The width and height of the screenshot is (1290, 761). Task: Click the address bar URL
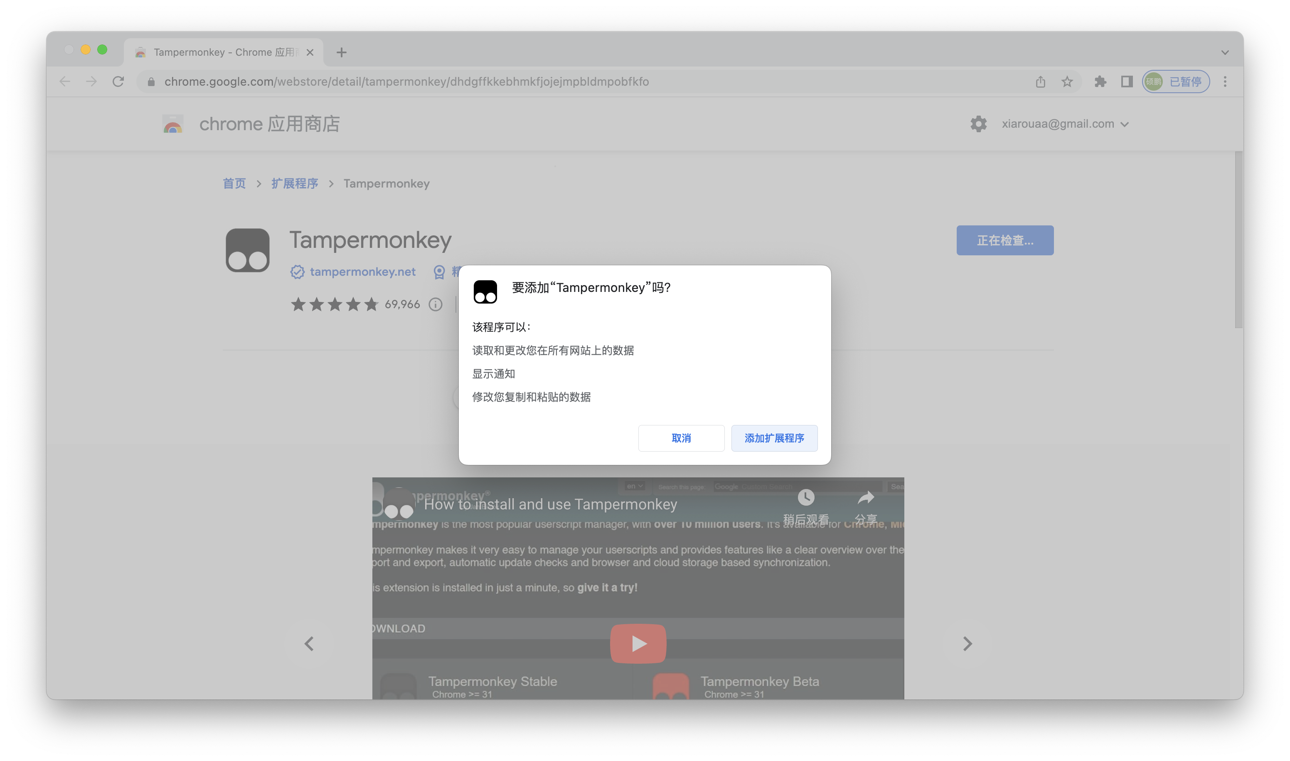pyautogui.click(x=406, y=82)
